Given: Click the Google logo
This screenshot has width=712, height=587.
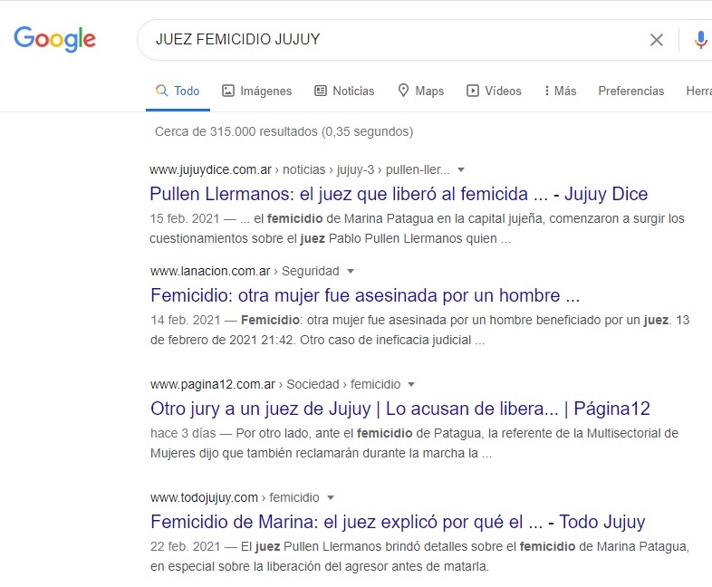Looking at the screenshot, I should [54, 39].
